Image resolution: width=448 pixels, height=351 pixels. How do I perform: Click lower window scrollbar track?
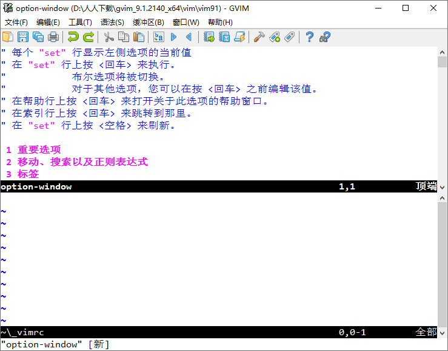(443, 265)
